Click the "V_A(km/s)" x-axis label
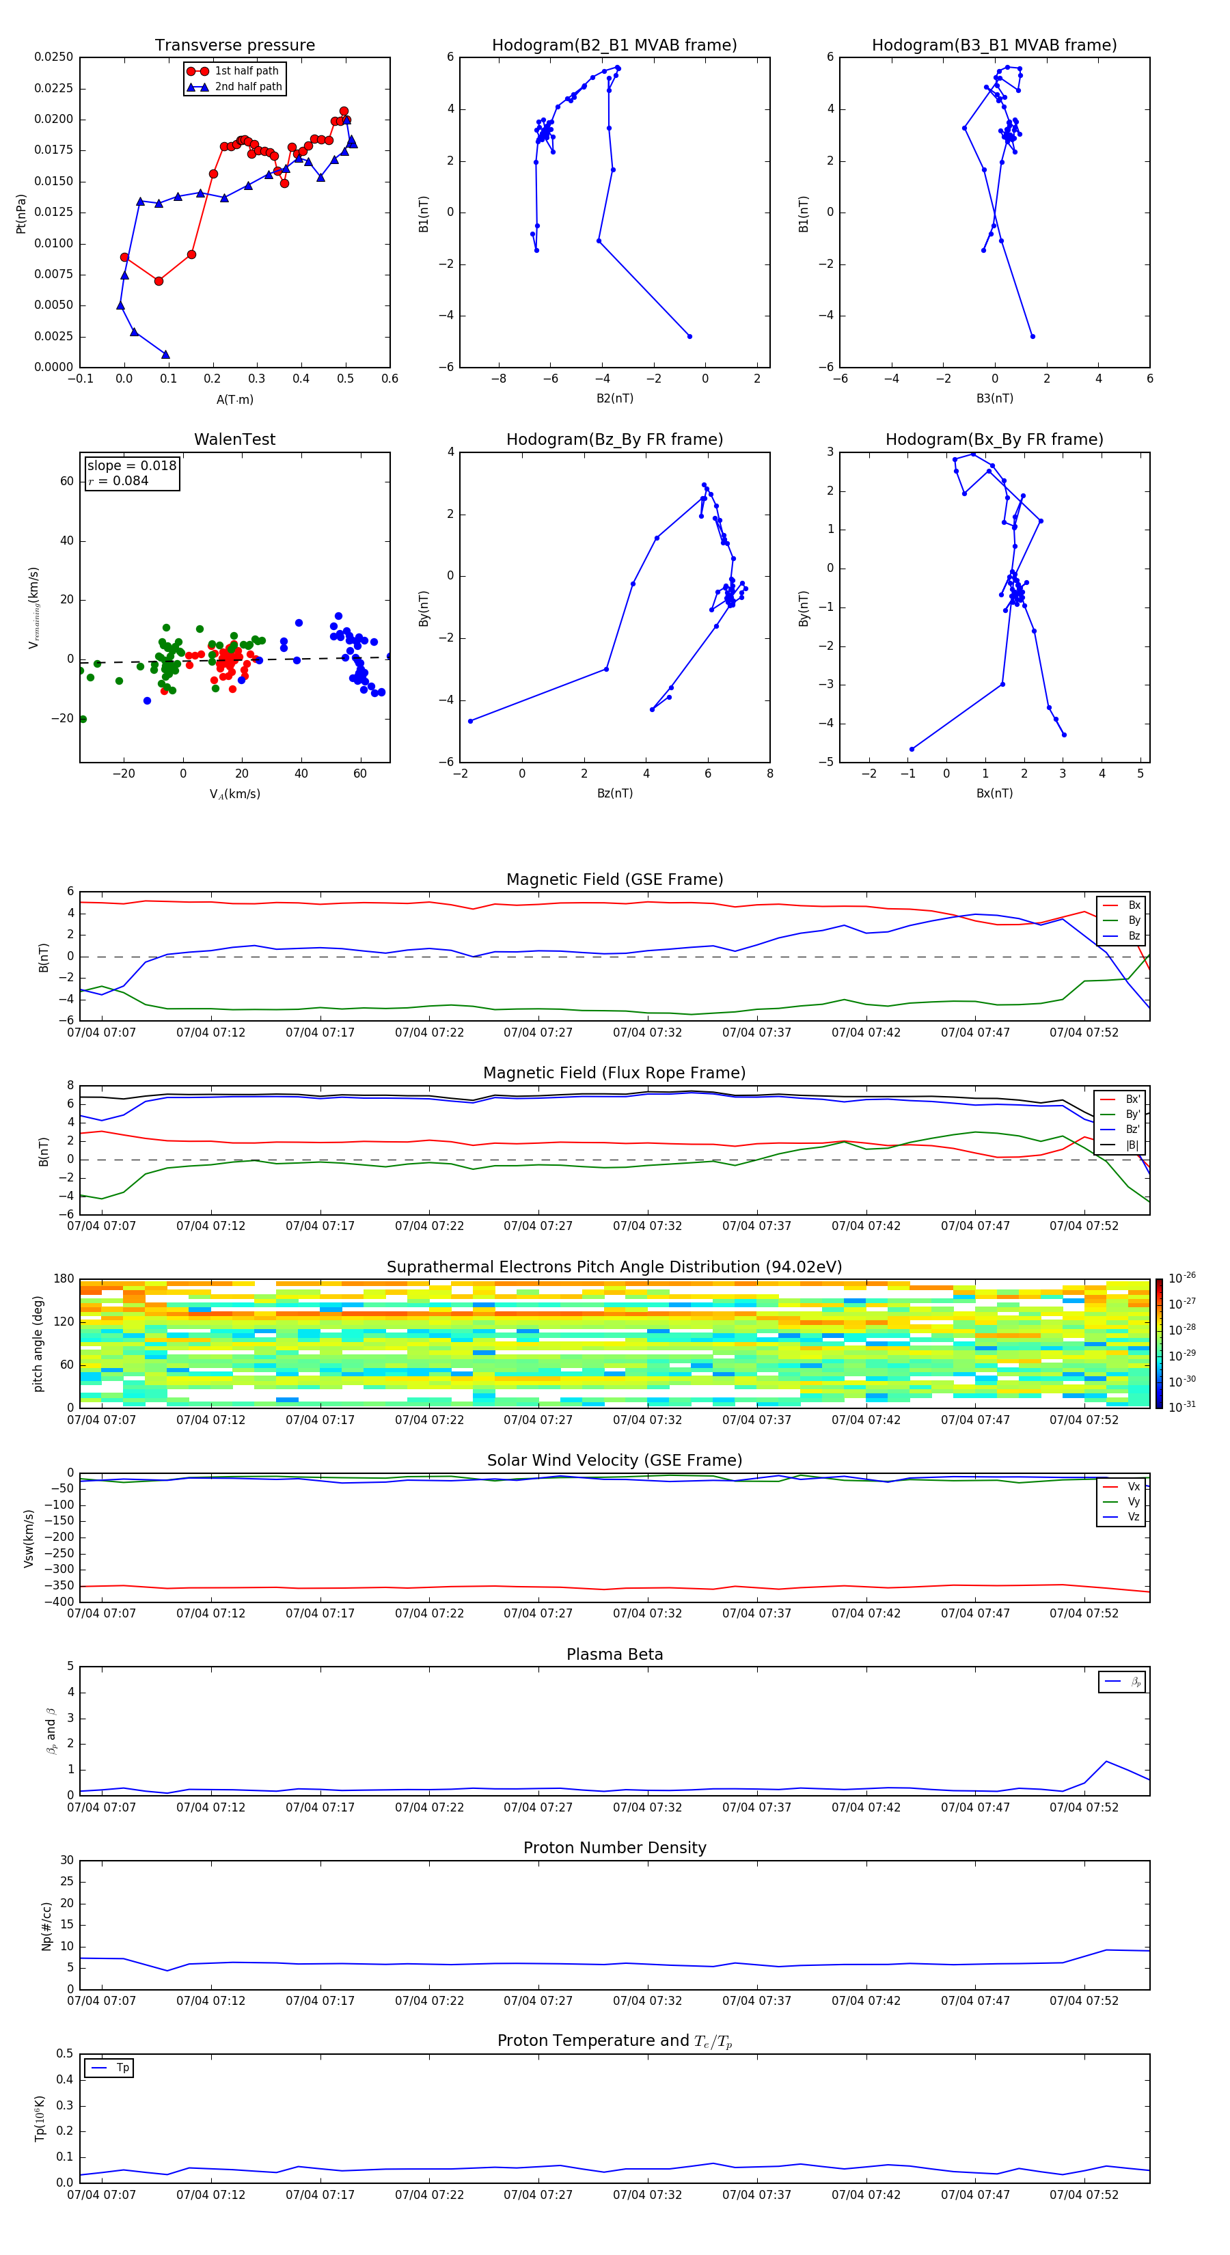 234,794
